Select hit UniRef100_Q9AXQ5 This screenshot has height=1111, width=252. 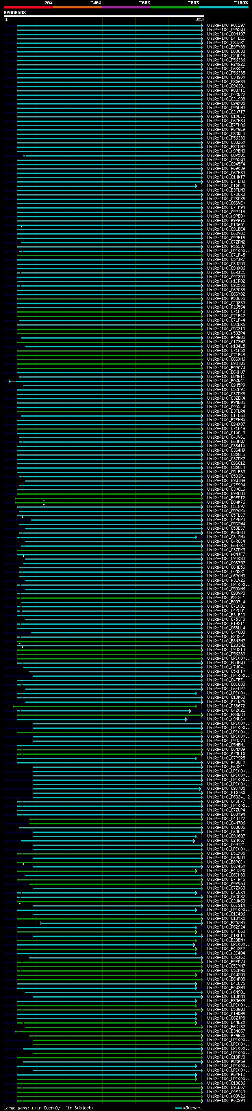pos(226,104)
